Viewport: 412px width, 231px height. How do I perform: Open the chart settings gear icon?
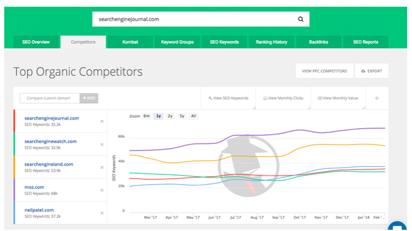(x=377, y=98)
